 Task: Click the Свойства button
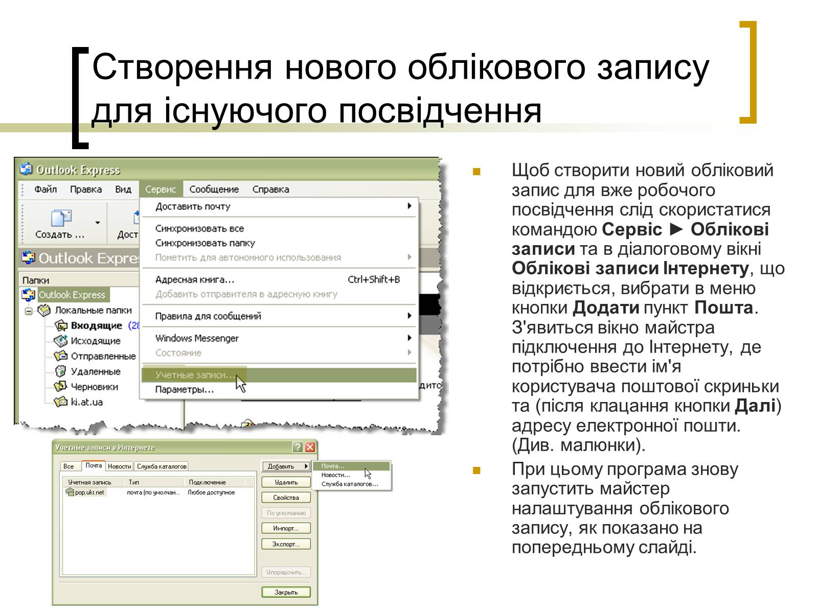pos(286,498)
